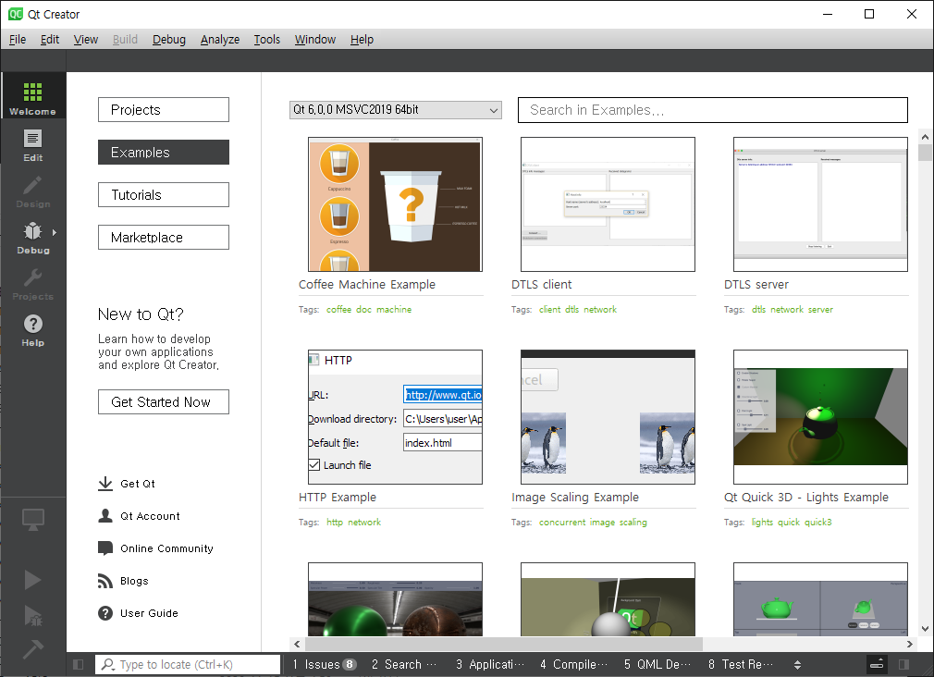
Task: Filter by the dtls tag under DTLS client
Action: tap(571, 309)
